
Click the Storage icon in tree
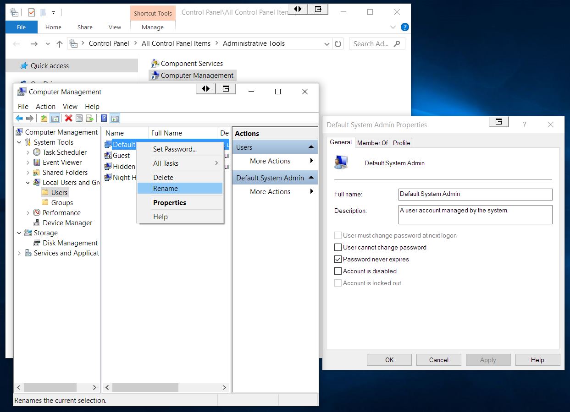coord(28,233)
